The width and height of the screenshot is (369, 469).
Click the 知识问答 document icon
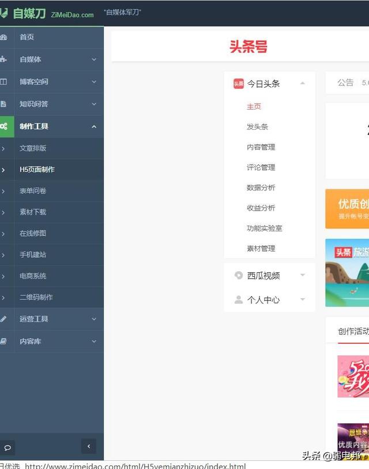tap(3, 104)
